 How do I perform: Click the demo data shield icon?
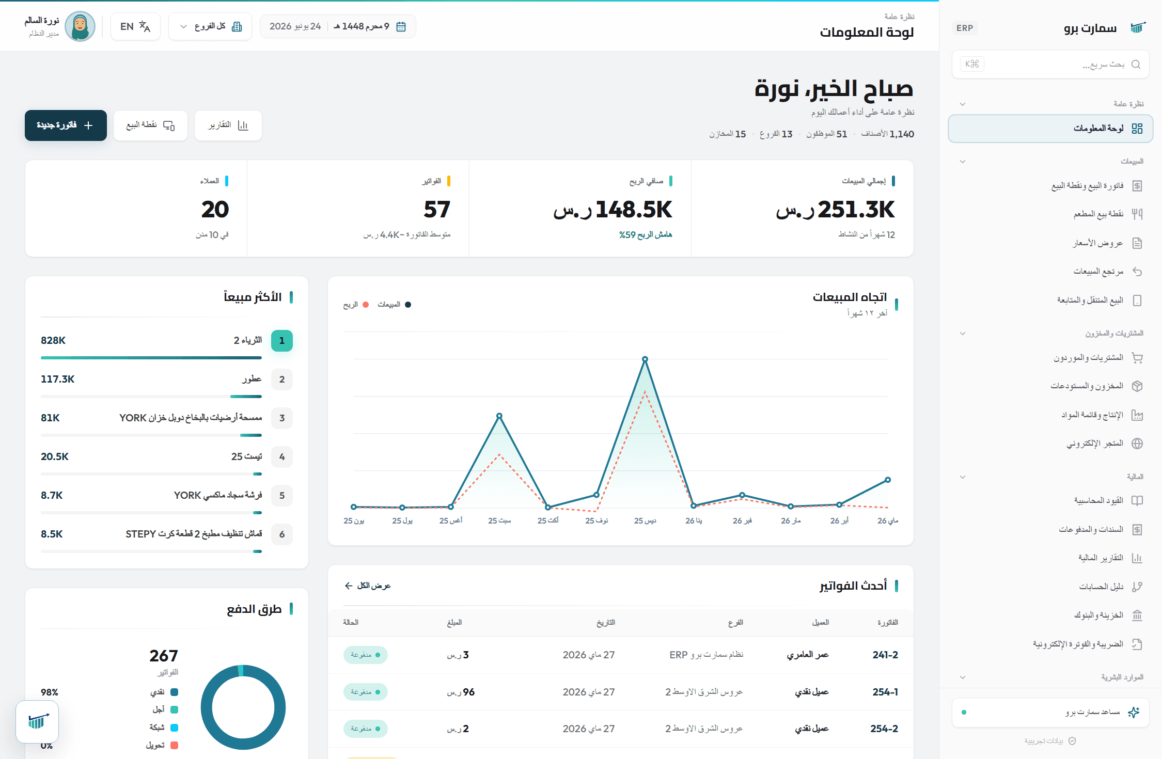click(1072, 741)
